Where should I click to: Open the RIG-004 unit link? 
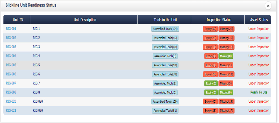tap(11, 56)
